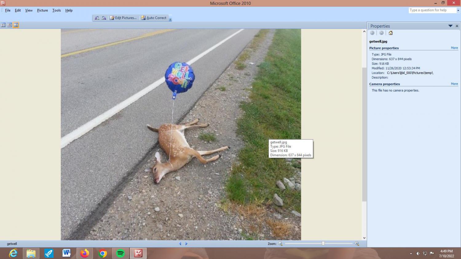Open Spotify from the taskbar

pyautogui.click(x=120, y=253)
